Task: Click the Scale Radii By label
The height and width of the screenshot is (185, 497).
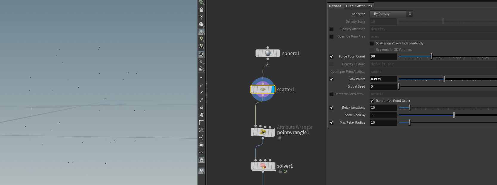Action: [x=355, y=115]
